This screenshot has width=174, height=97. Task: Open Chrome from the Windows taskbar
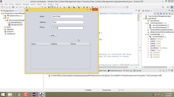(x=18, y=95)
